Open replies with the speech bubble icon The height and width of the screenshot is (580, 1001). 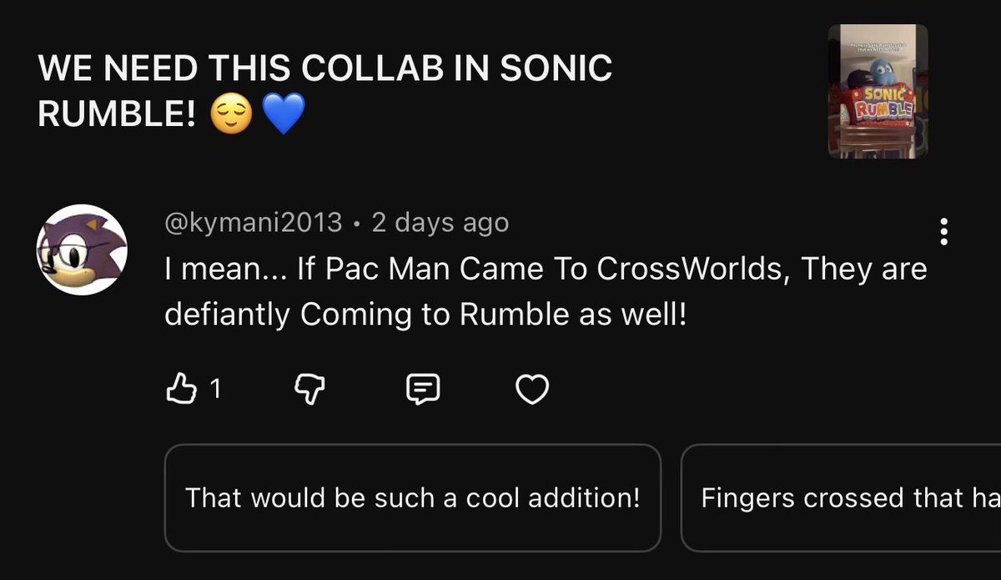pyautogui.click(x=422, y=390)
